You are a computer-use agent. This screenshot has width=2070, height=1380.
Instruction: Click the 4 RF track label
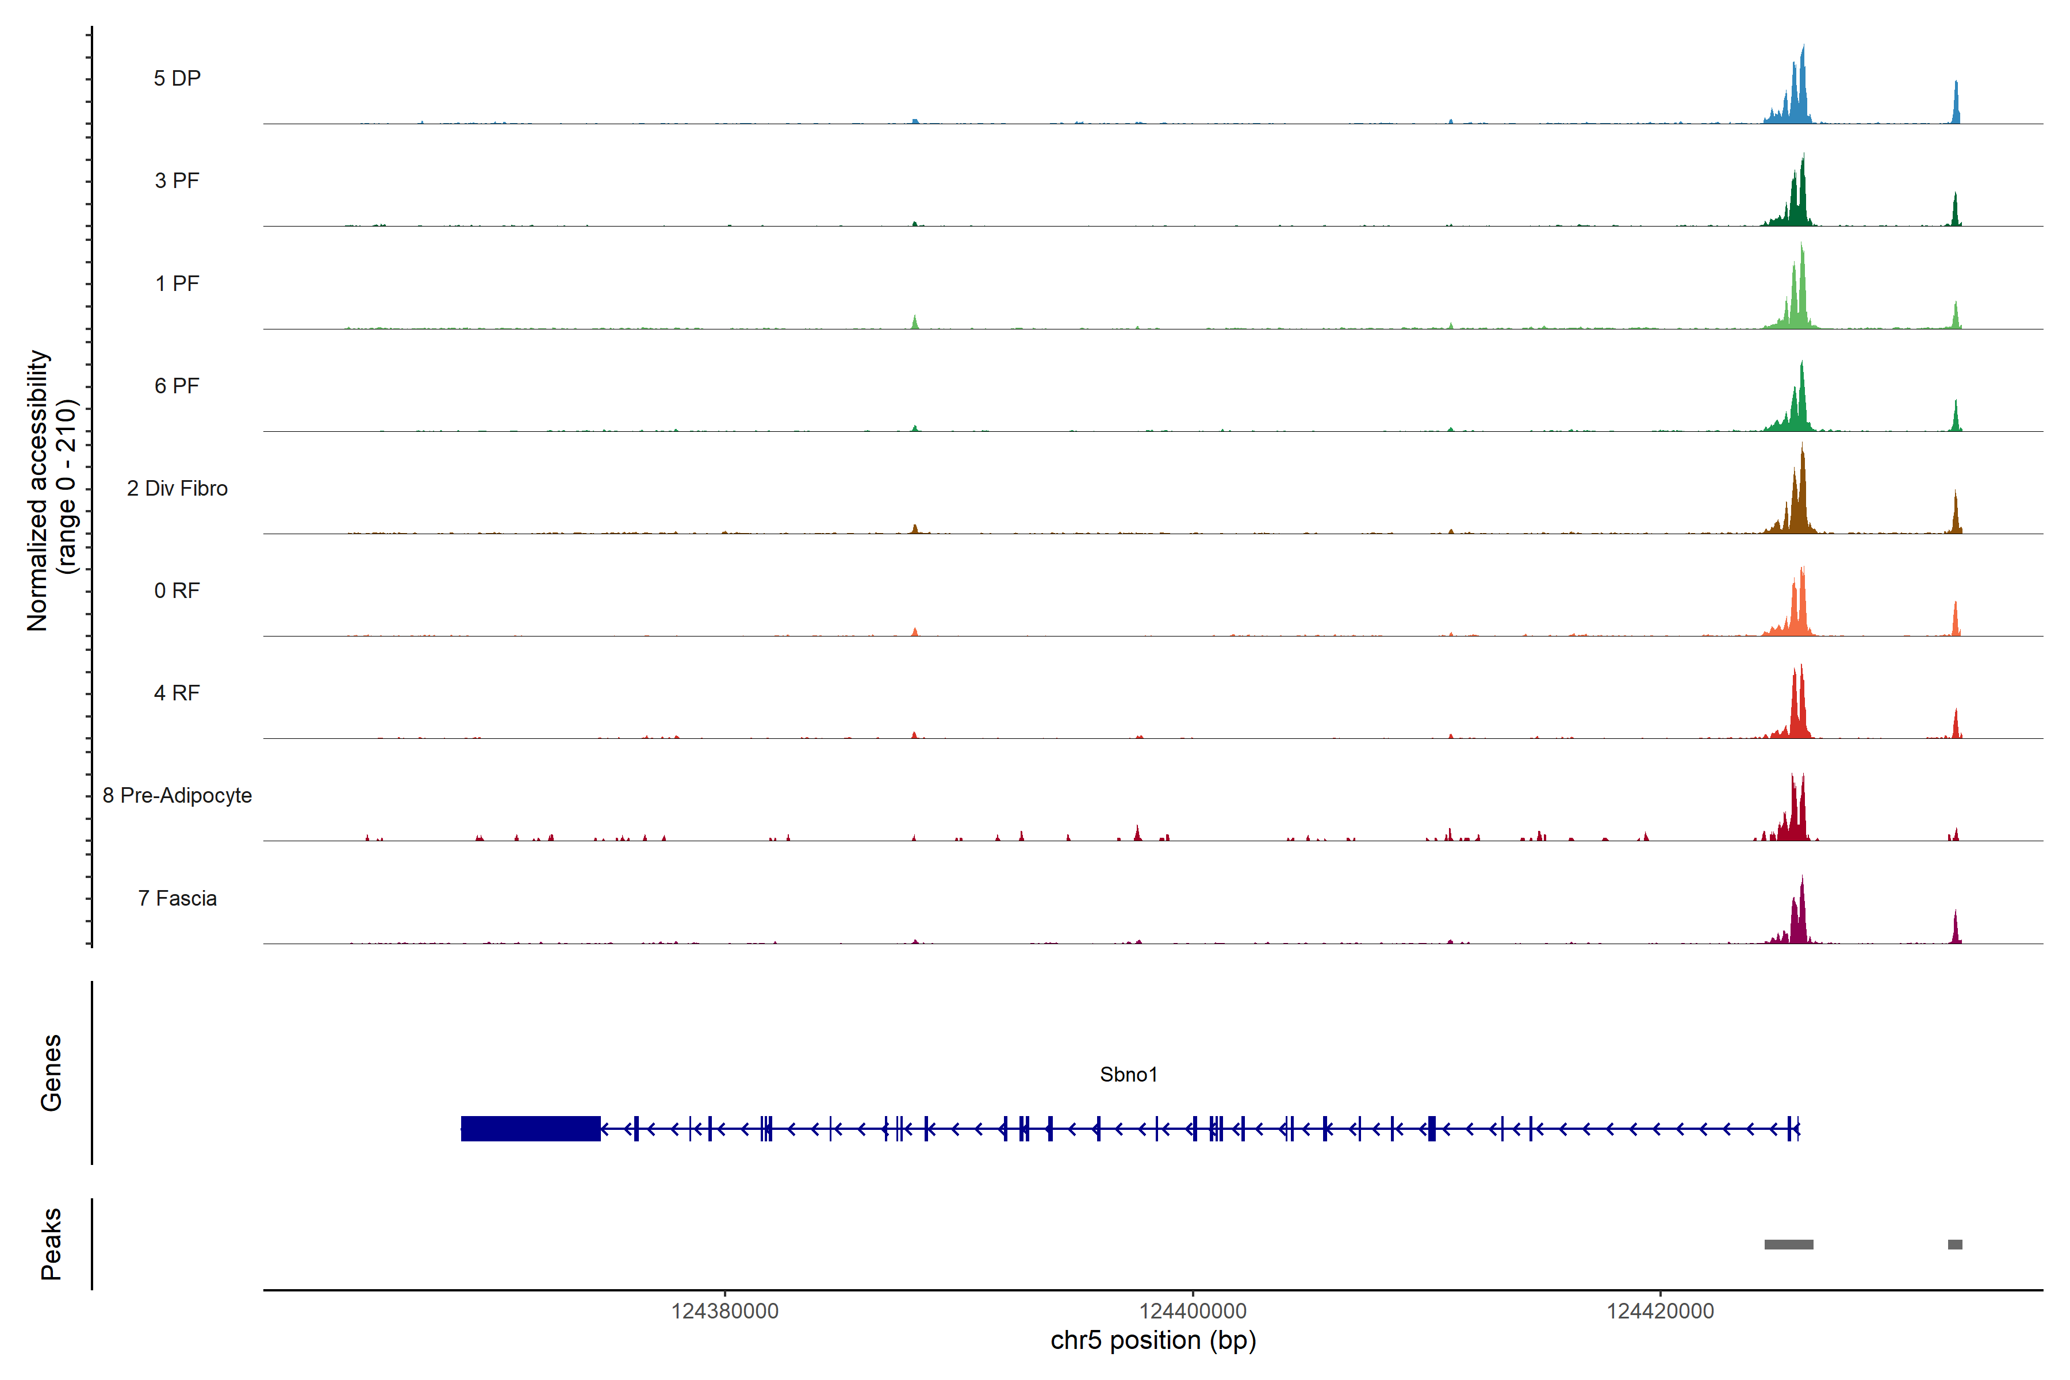pyautogui.click(x=177, y=693)
